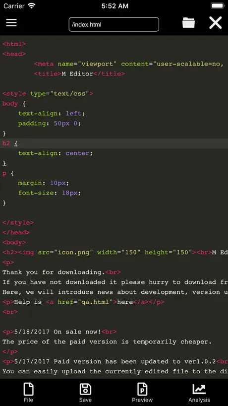The height and width of the screenshot is (406, 228).
Task: Click the '5/17/2017 Paid version' line
Action: coord(115,361)
